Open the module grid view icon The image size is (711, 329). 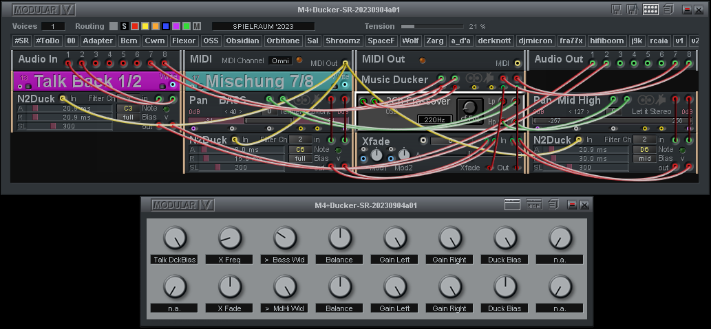pyautogui.click(x=650, y=10)
